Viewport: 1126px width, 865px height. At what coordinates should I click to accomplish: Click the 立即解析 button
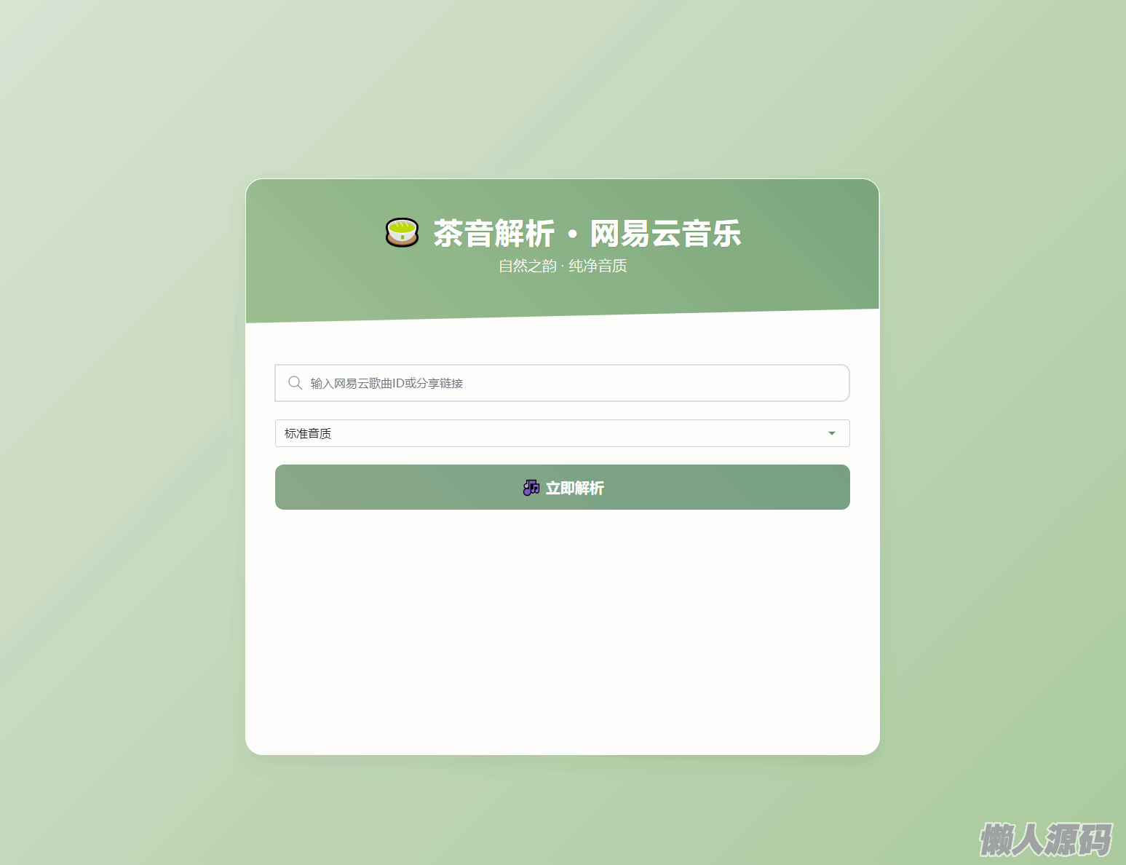coord(563,487)
